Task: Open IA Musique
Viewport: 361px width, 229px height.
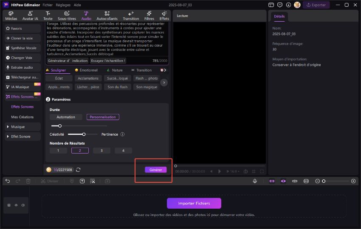Action: [x=23, y=87]
